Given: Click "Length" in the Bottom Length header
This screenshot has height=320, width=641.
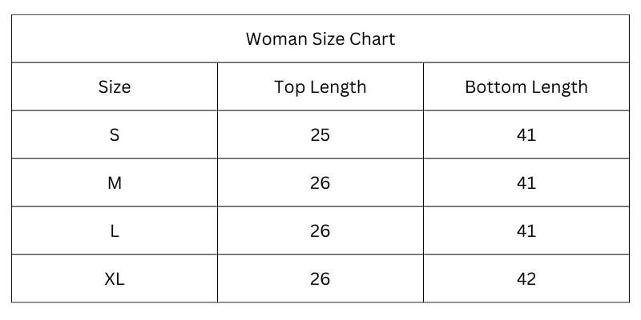Looking at the screenshot, I should click(x=561, y=86).
